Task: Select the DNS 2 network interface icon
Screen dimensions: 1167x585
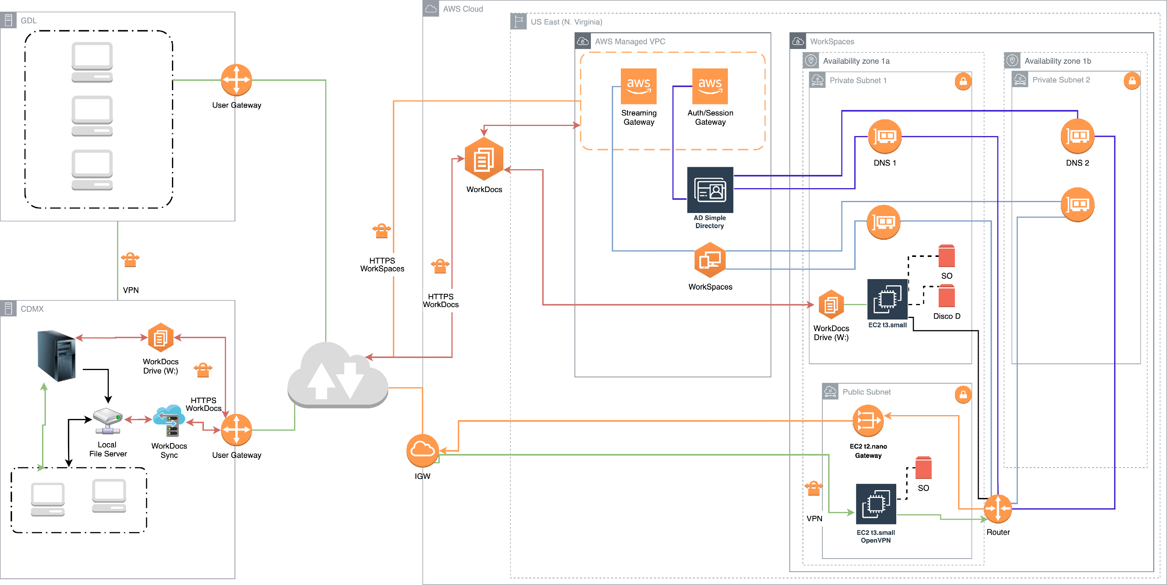Action: coord(1077,137)
